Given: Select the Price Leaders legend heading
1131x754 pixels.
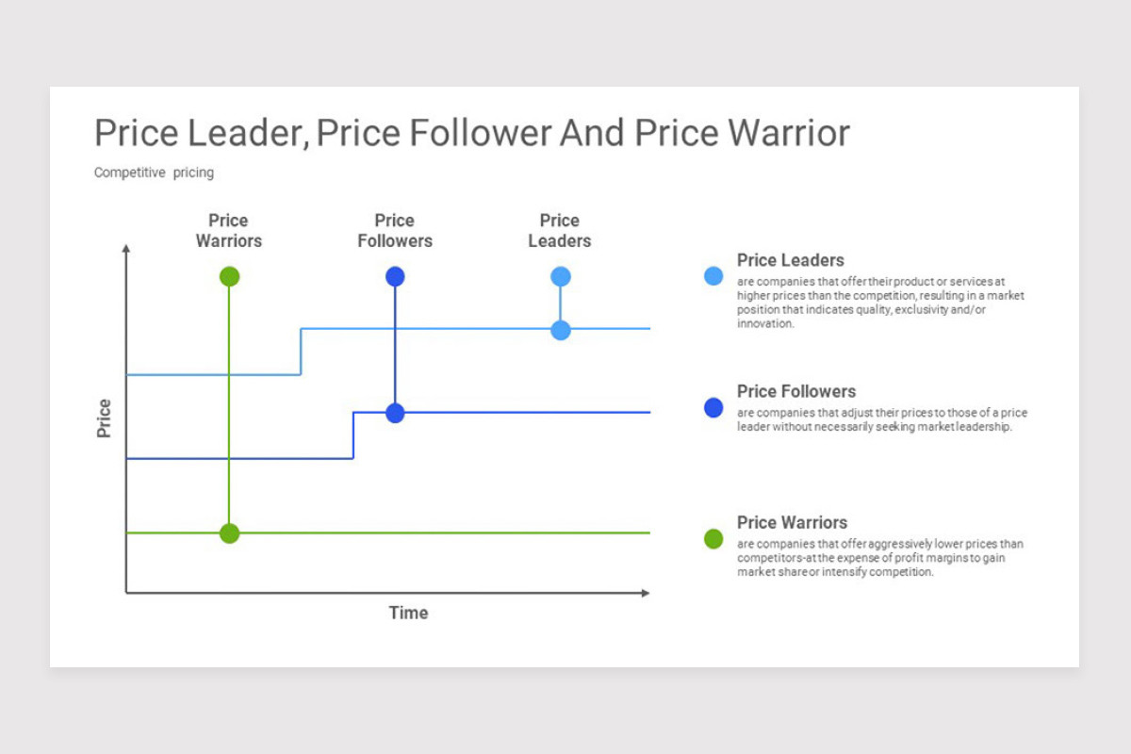Looking at the screenshot, I should 791,260.
